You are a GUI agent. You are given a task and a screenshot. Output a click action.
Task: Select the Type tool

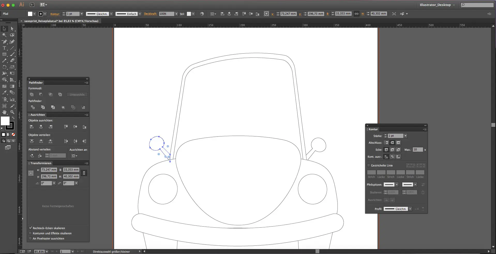point(4,48)
